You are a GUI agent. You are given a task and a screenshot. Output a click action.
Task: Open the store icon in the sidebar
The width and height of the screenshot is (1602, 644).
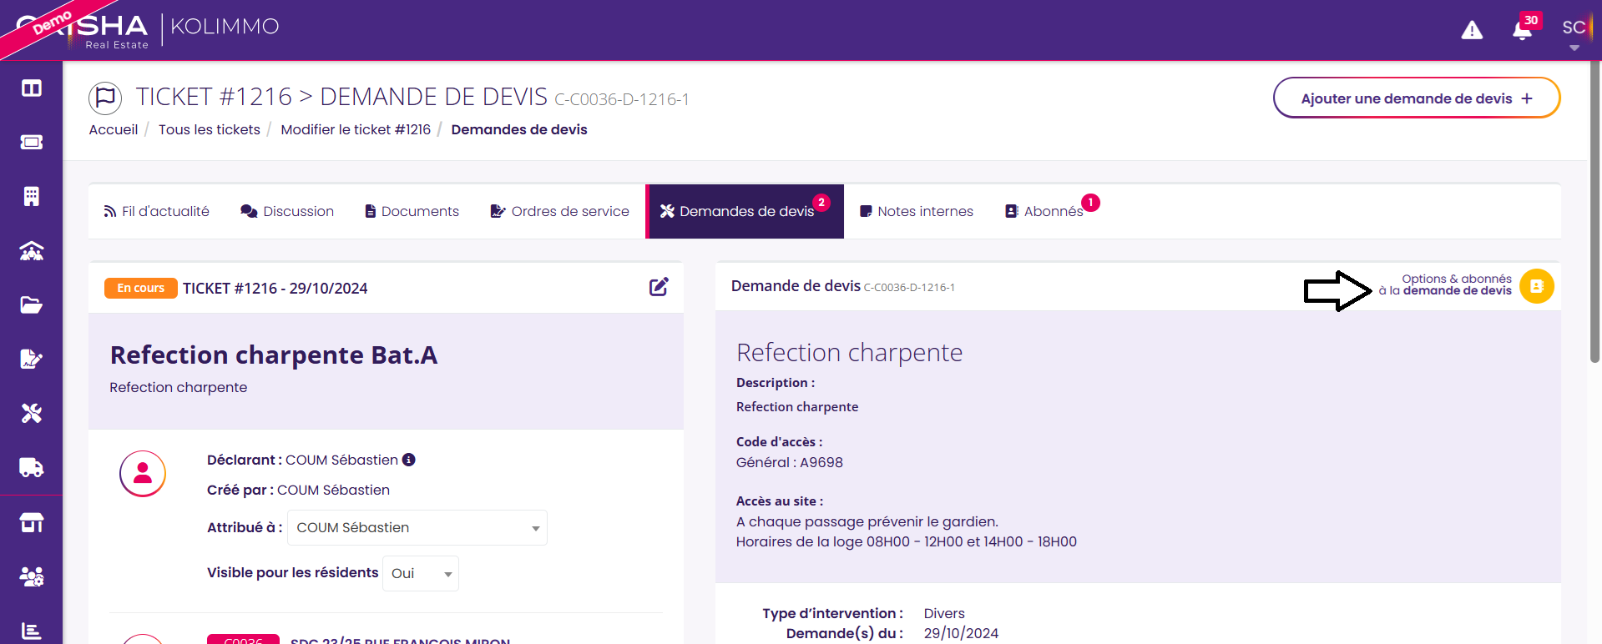click(x=32, y=523)
